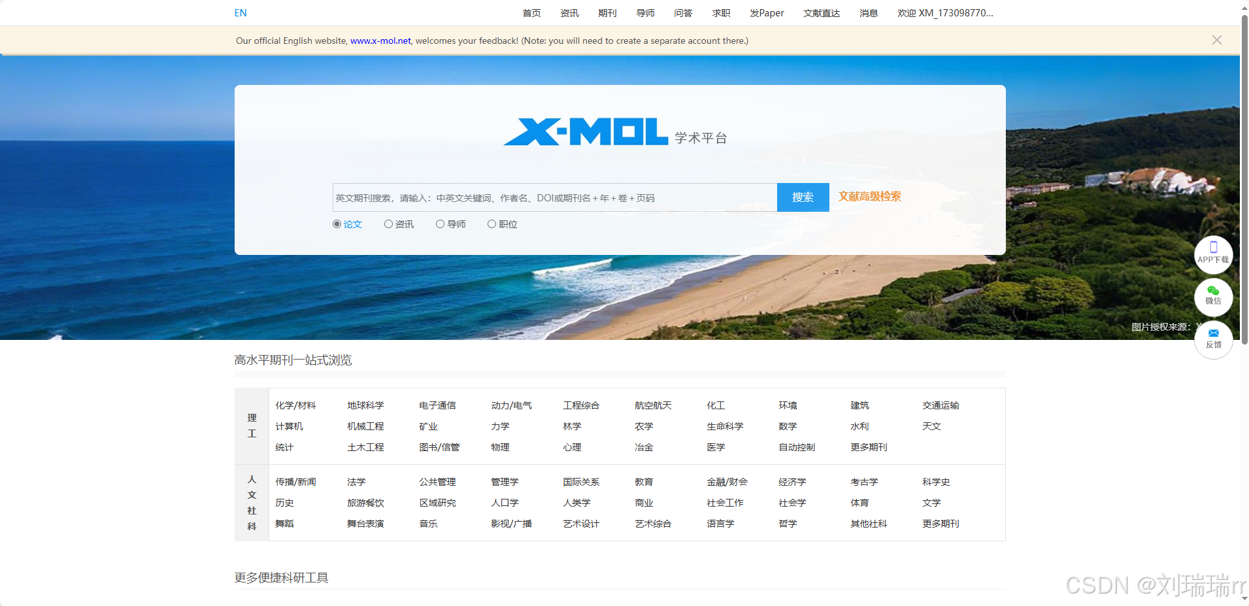Browse 化学/材料 journals
Screen dimensions: 1249x606
[295, 405]
